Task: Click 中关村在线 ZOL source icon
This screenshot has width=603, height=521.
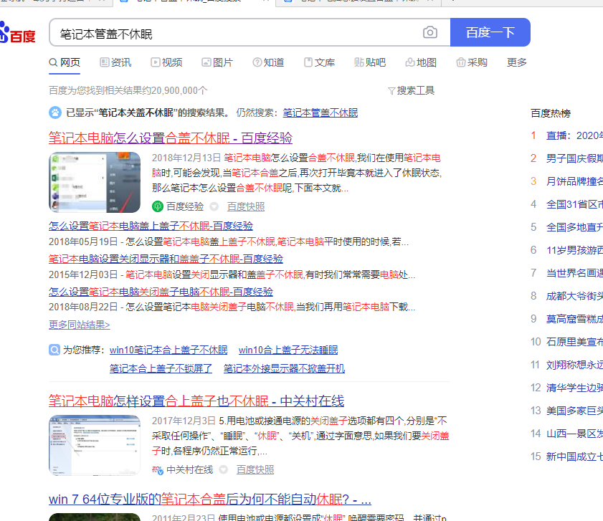Action: pyautogui.click(x=158, y=470)
